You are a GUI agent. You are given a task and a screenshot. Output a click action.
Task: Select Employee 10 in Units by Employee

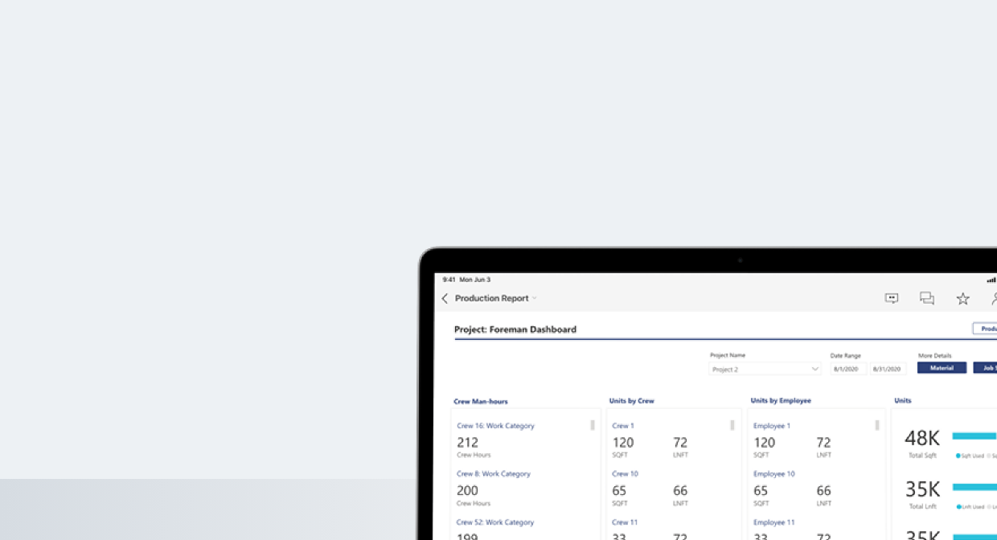tap(773, 474)
